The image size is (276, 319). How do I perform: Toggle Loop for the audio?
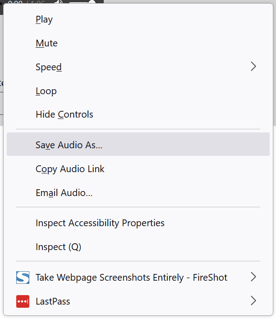[x=46, y=91]
